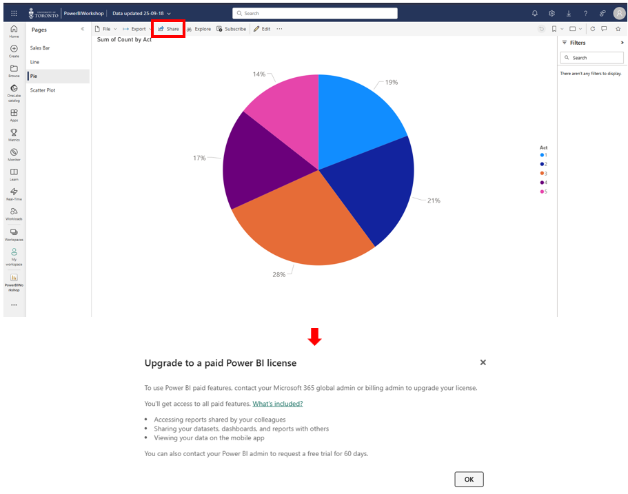Viewport: 628px width, 494px height.
Task: Open the help question mark icon
Action: click(x=585, y=13)
